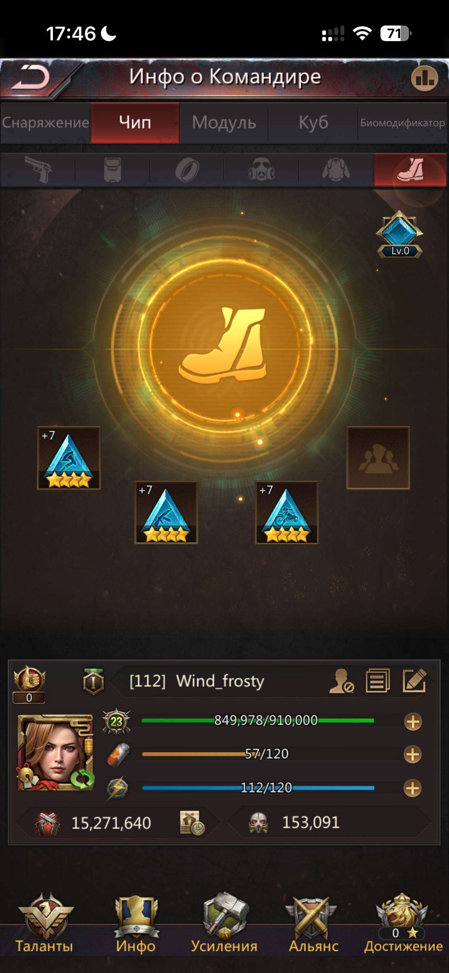Select the backpack equipment slot
Viewport: 449px width, 973px height.
pos(113,169)
